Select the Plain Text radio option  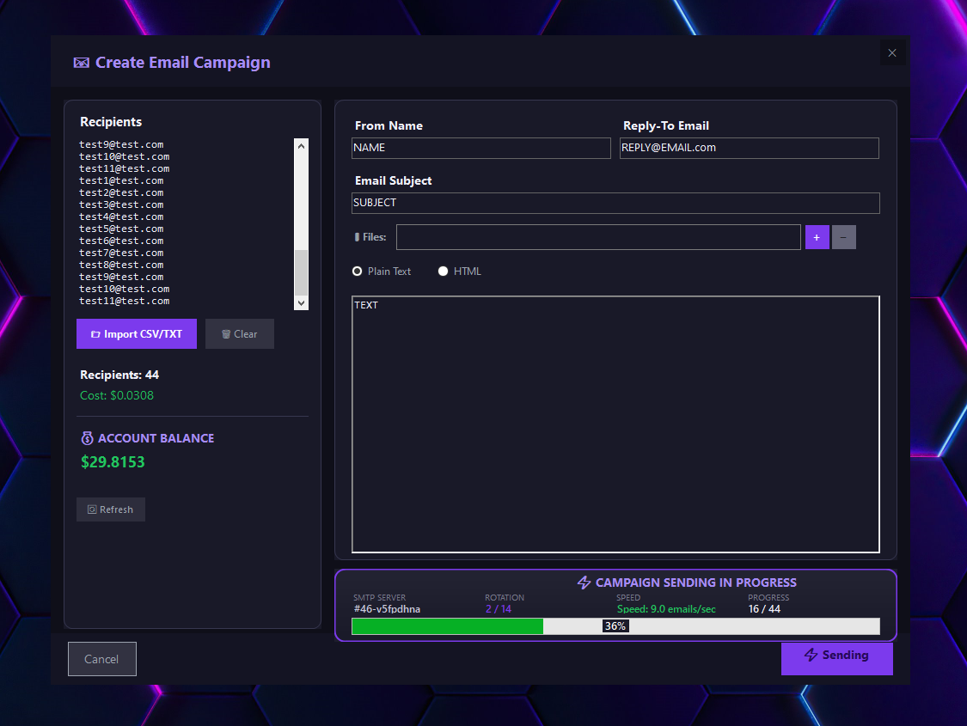coord(358,271)
